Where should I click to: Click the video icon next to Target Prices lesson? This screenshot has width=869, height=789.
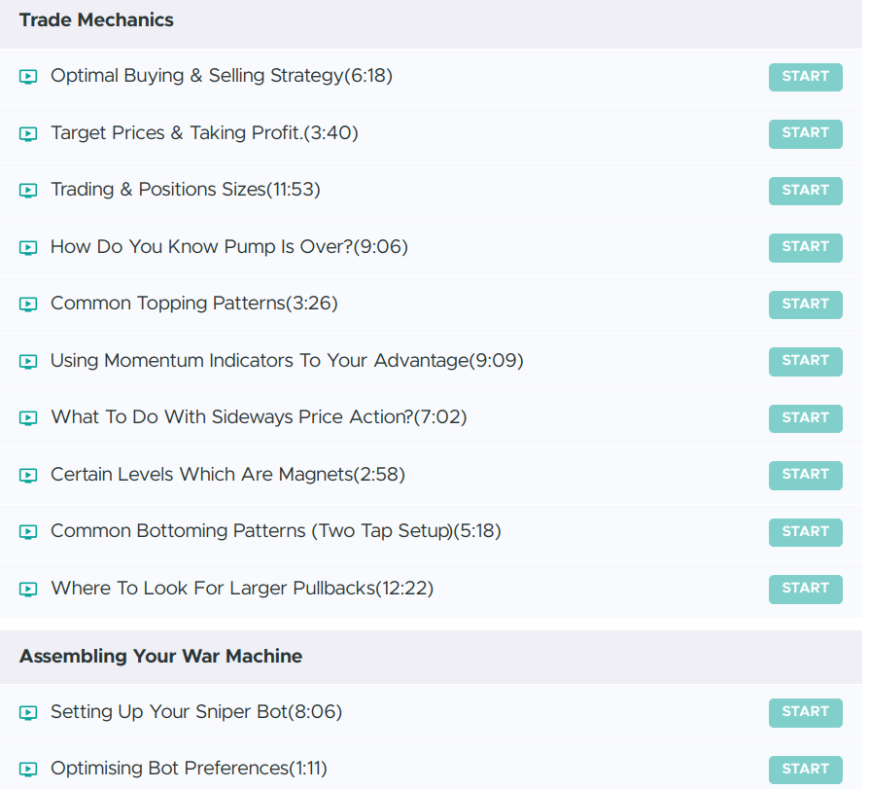tap(28, 134)
